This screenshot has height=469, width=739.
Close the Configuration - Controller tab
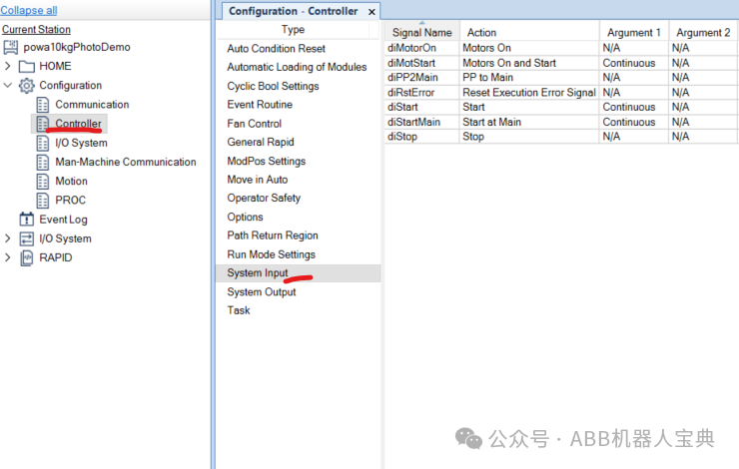371,12
